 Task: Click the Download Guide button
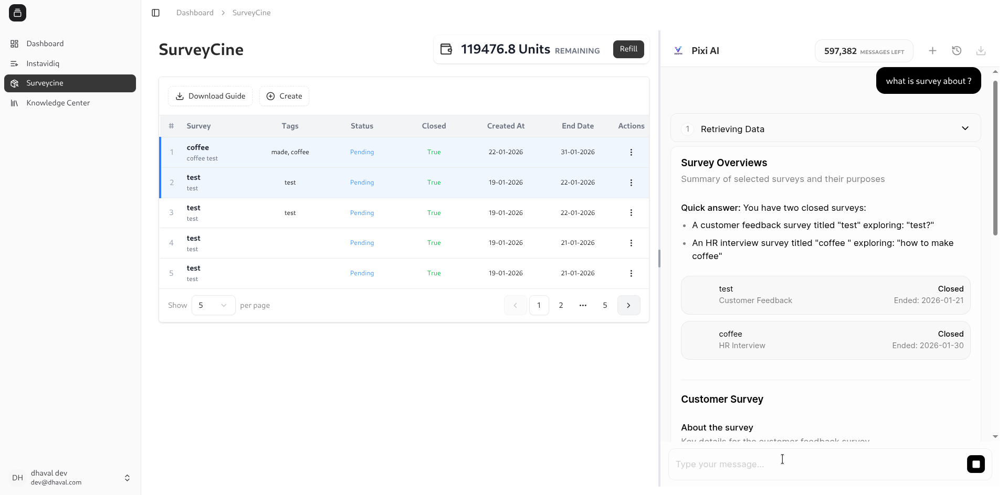[210, 96]
